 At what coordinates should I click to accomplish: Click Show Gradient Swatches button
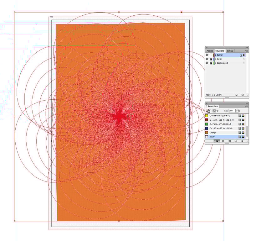point(229,141)
